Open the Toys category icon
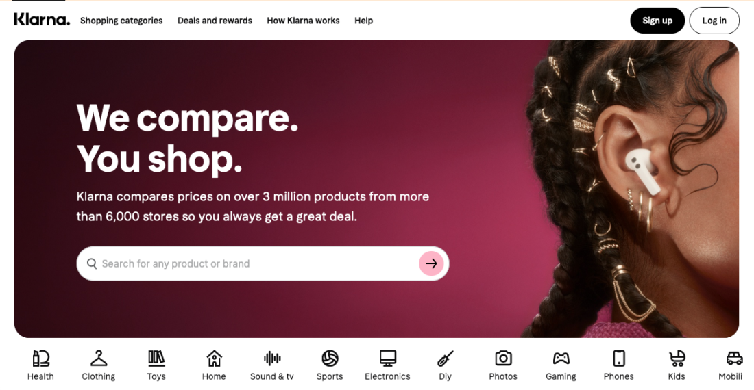Viewport: 754px width, 390px height. (156, 359)
